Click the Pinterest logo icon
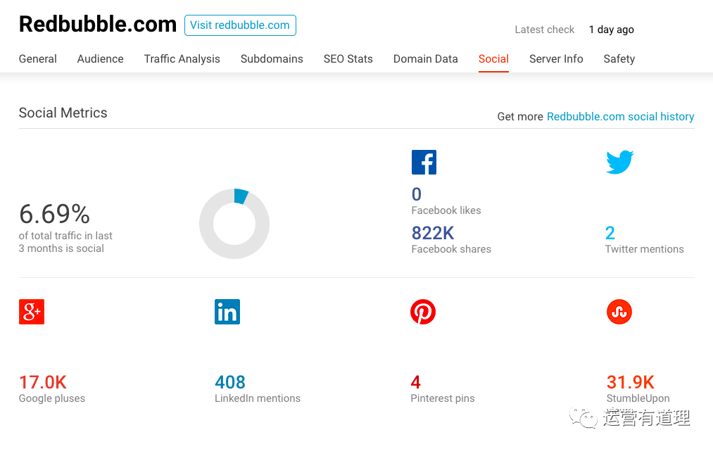Screen dimensions: 713x449 423,312
